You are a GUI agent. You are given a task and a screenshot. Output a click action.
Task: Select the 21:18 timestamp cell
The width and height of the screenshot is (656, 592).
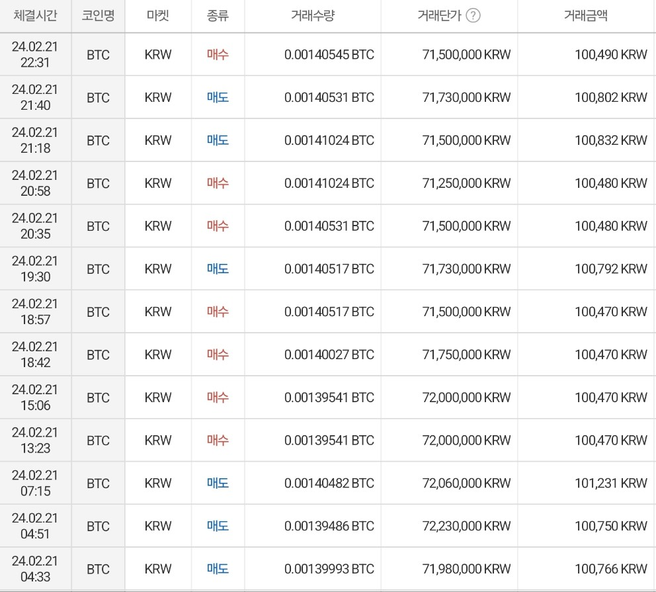pos(35,140)
